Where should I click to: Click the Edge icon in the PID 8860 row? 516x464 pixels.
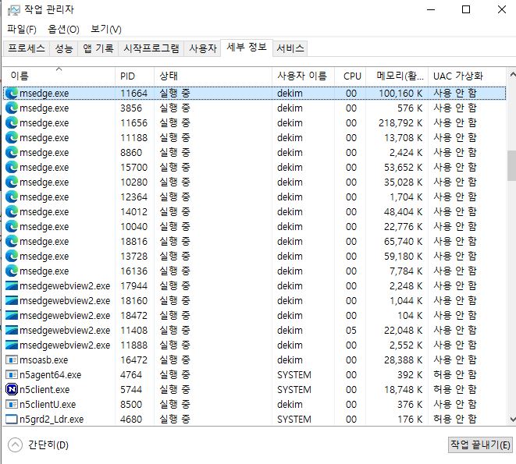click(x=12, y=152)
